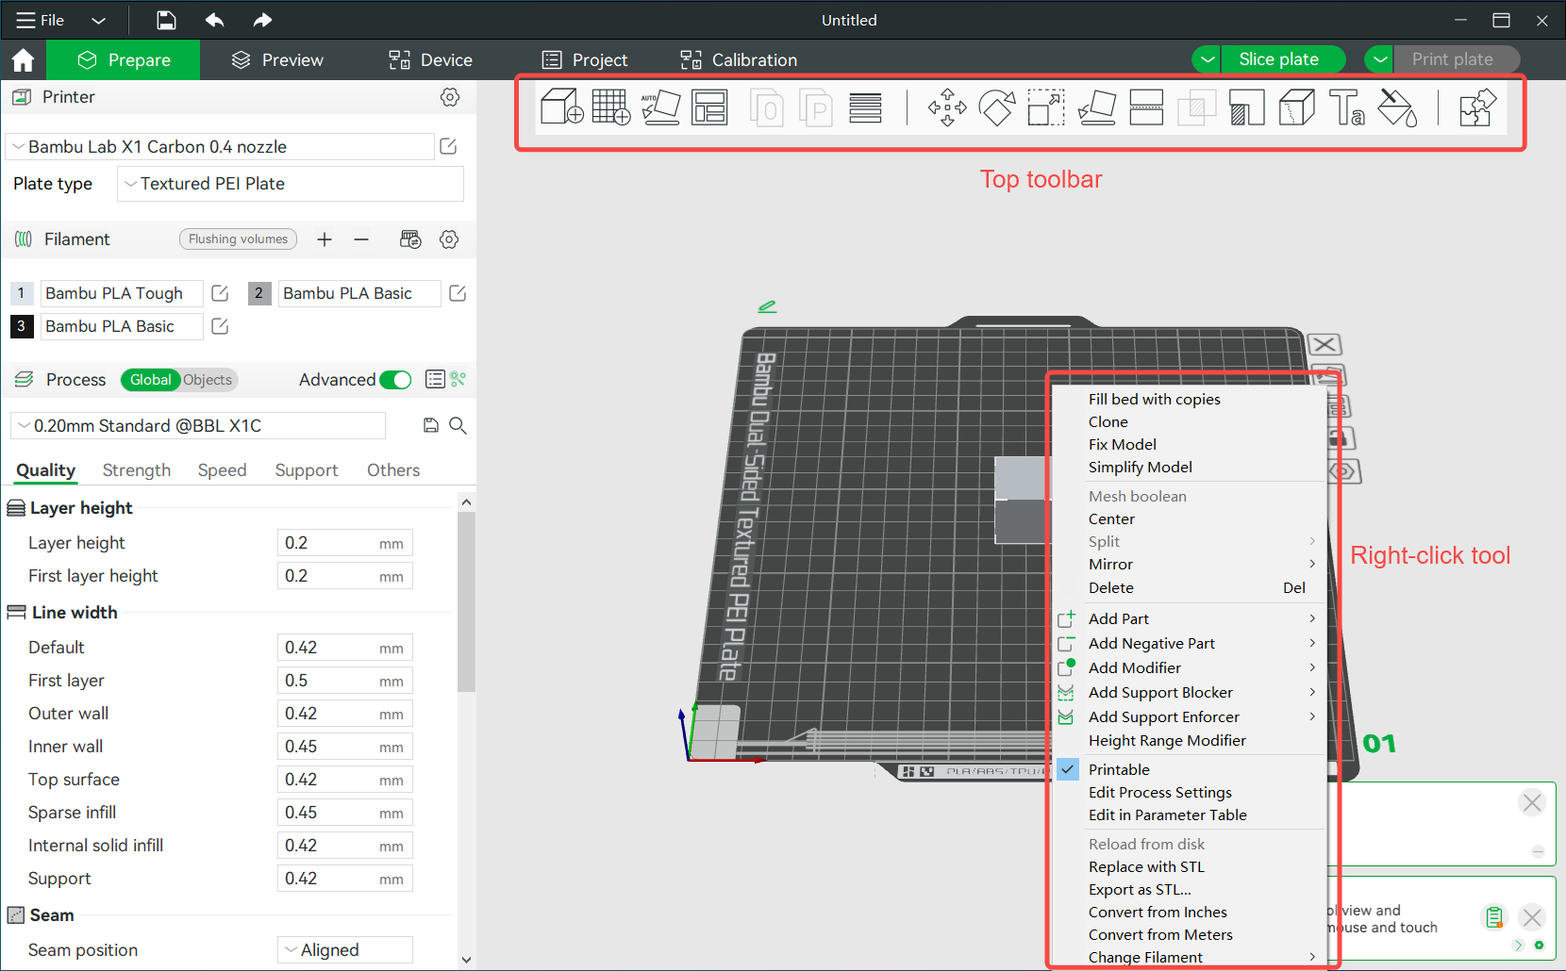1566x971 pixels.
Task: Select the Move tool
Action: click(x=947, y=107)
